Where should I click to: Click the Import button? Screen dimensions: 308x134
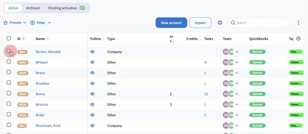[x=200, y=23]
